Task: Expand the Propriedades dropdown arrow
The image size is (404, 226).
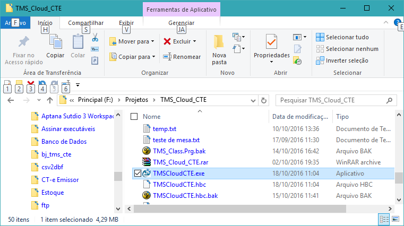Action: coord(271,62)
